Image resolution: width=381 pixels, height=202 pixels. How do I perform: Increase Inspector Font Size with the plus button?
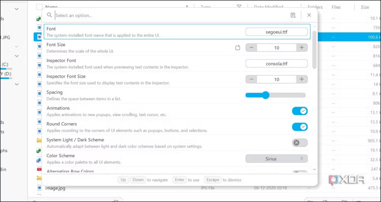click(301, 79)
